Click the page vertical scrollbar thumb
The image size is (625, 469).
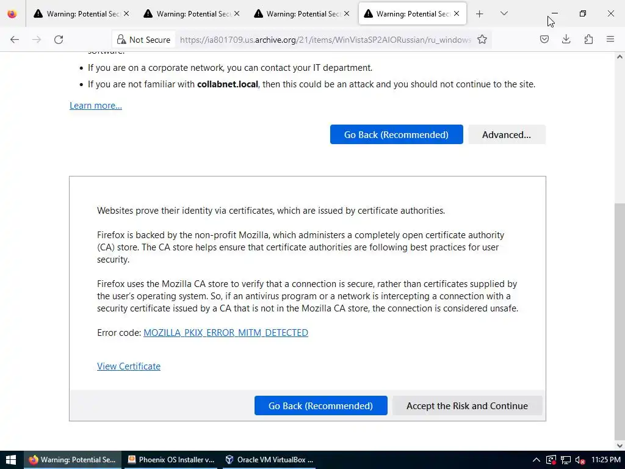point(620,321)
